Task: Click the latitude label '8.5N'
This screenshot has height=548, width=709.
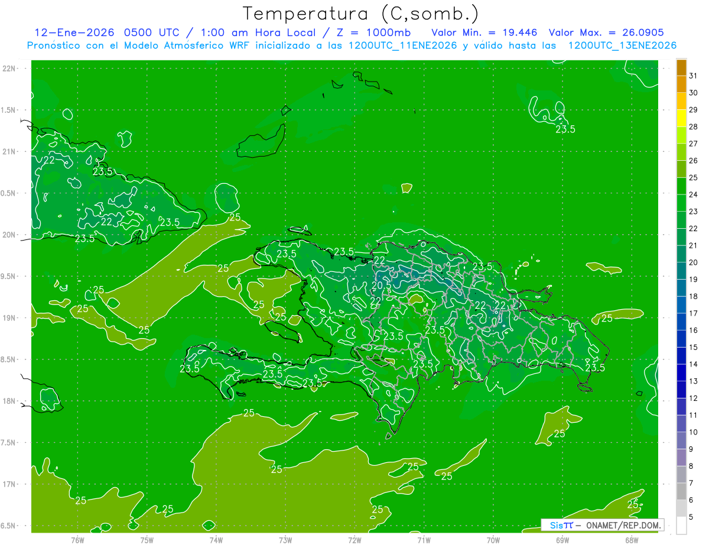Action: [9, 359]
